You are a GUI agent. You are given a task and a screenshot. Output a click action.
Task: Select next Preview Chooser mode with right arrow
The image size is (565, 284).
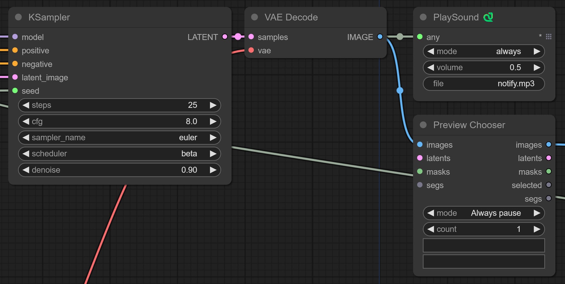click(537, 213)
